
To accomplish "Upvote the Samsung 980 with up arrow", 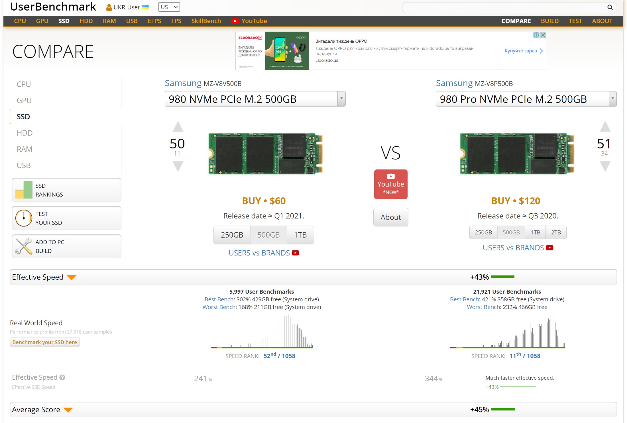I will coord(178,126).
